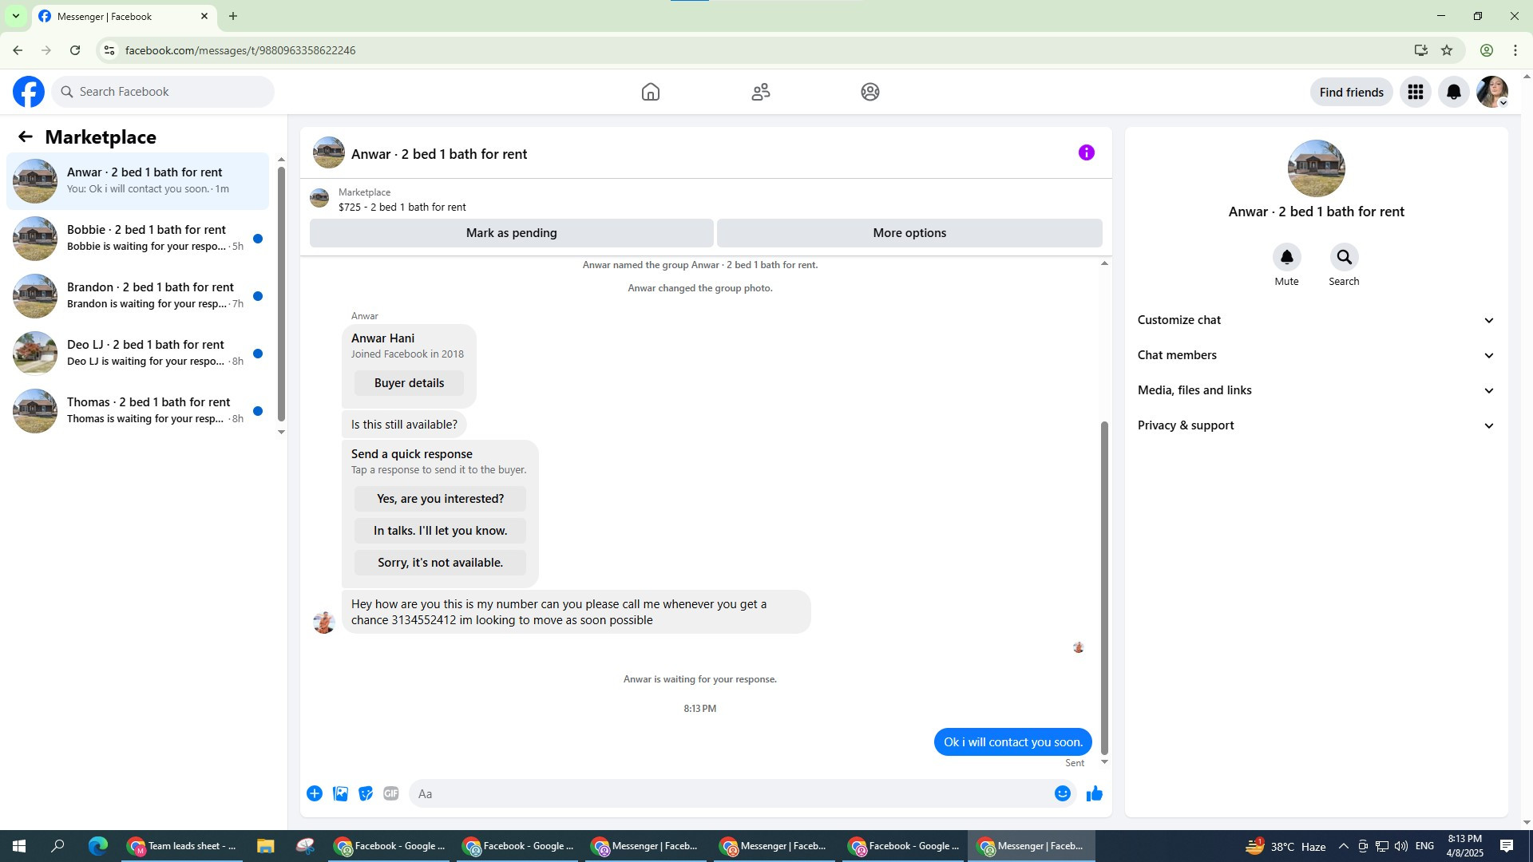Send quick response "Yes, are you interested?"
This screenshot has width=1533, height=862.
440,499
